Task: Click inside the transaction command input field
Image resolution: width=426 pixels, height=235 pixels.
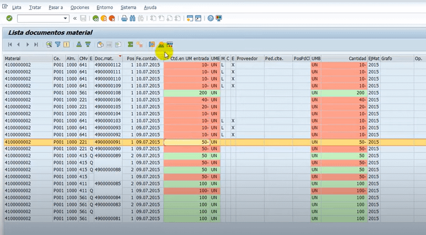Action: tap(40, 18)
